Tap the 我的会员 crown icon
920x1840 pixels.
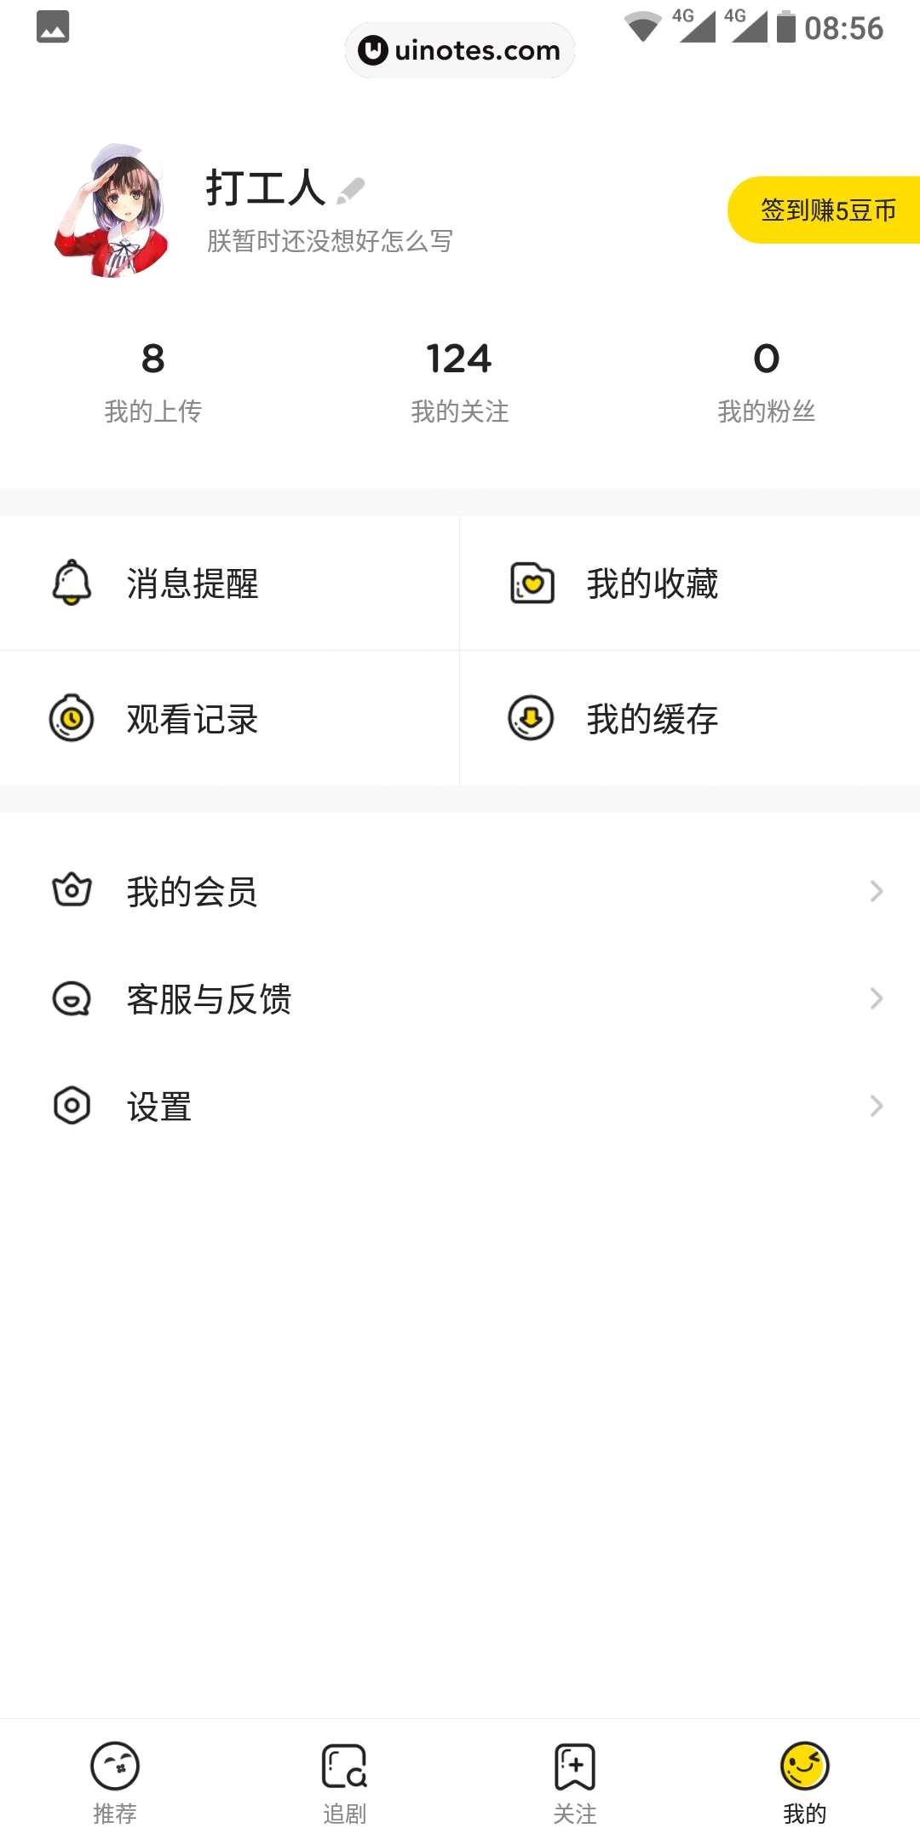72,890
